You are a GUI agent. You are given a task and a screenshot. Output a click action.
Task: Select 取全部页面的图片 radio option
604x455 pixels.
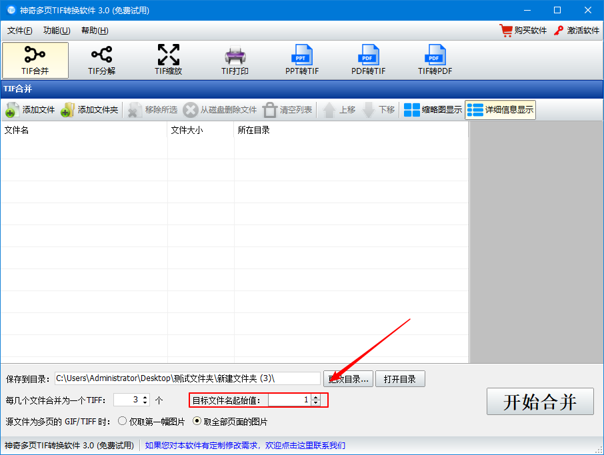click(230, 422)
